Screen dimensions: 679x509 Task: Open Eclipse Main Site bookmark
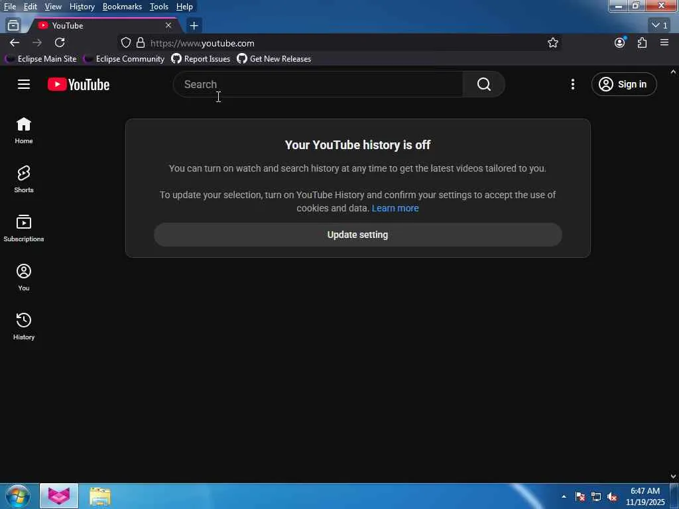pos(40,59)
